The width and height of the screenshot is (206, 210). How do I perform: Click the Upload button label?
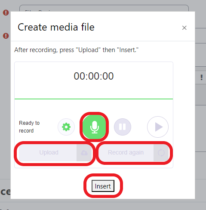point(49,152)
